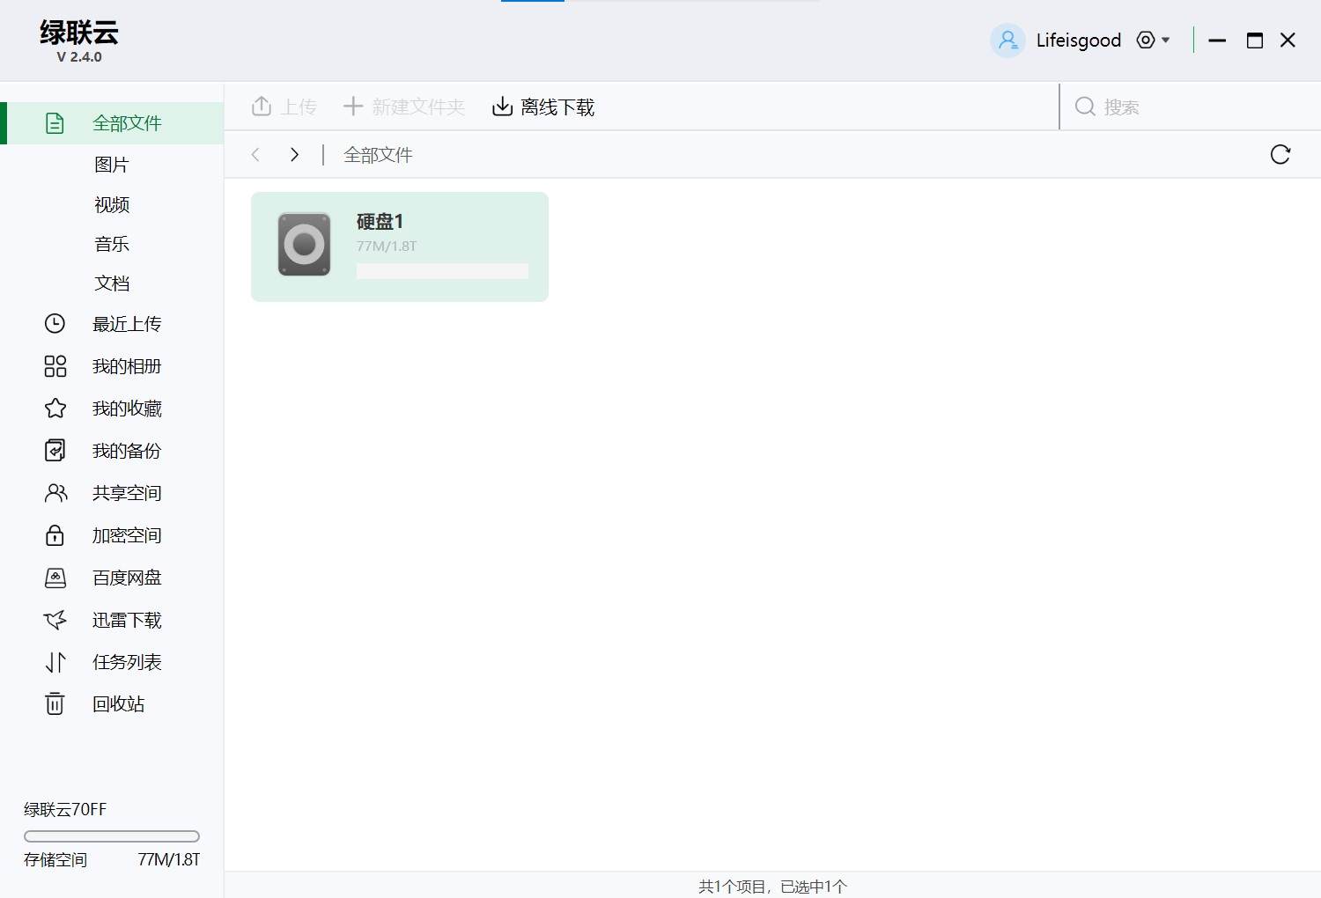1321x898 pixels.
Task: Click the V 2.4.0 version text
Action: 79,56
